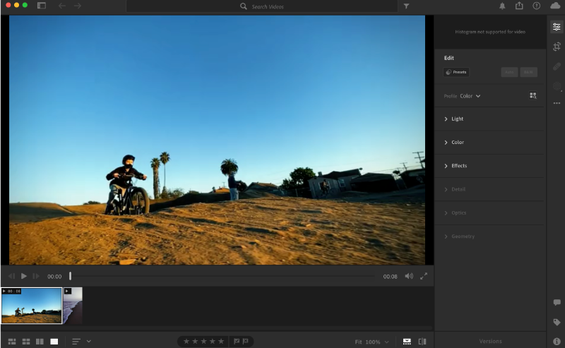Rate the video five stars
This screenshot has width=565, height=348.
coord(221,341)
